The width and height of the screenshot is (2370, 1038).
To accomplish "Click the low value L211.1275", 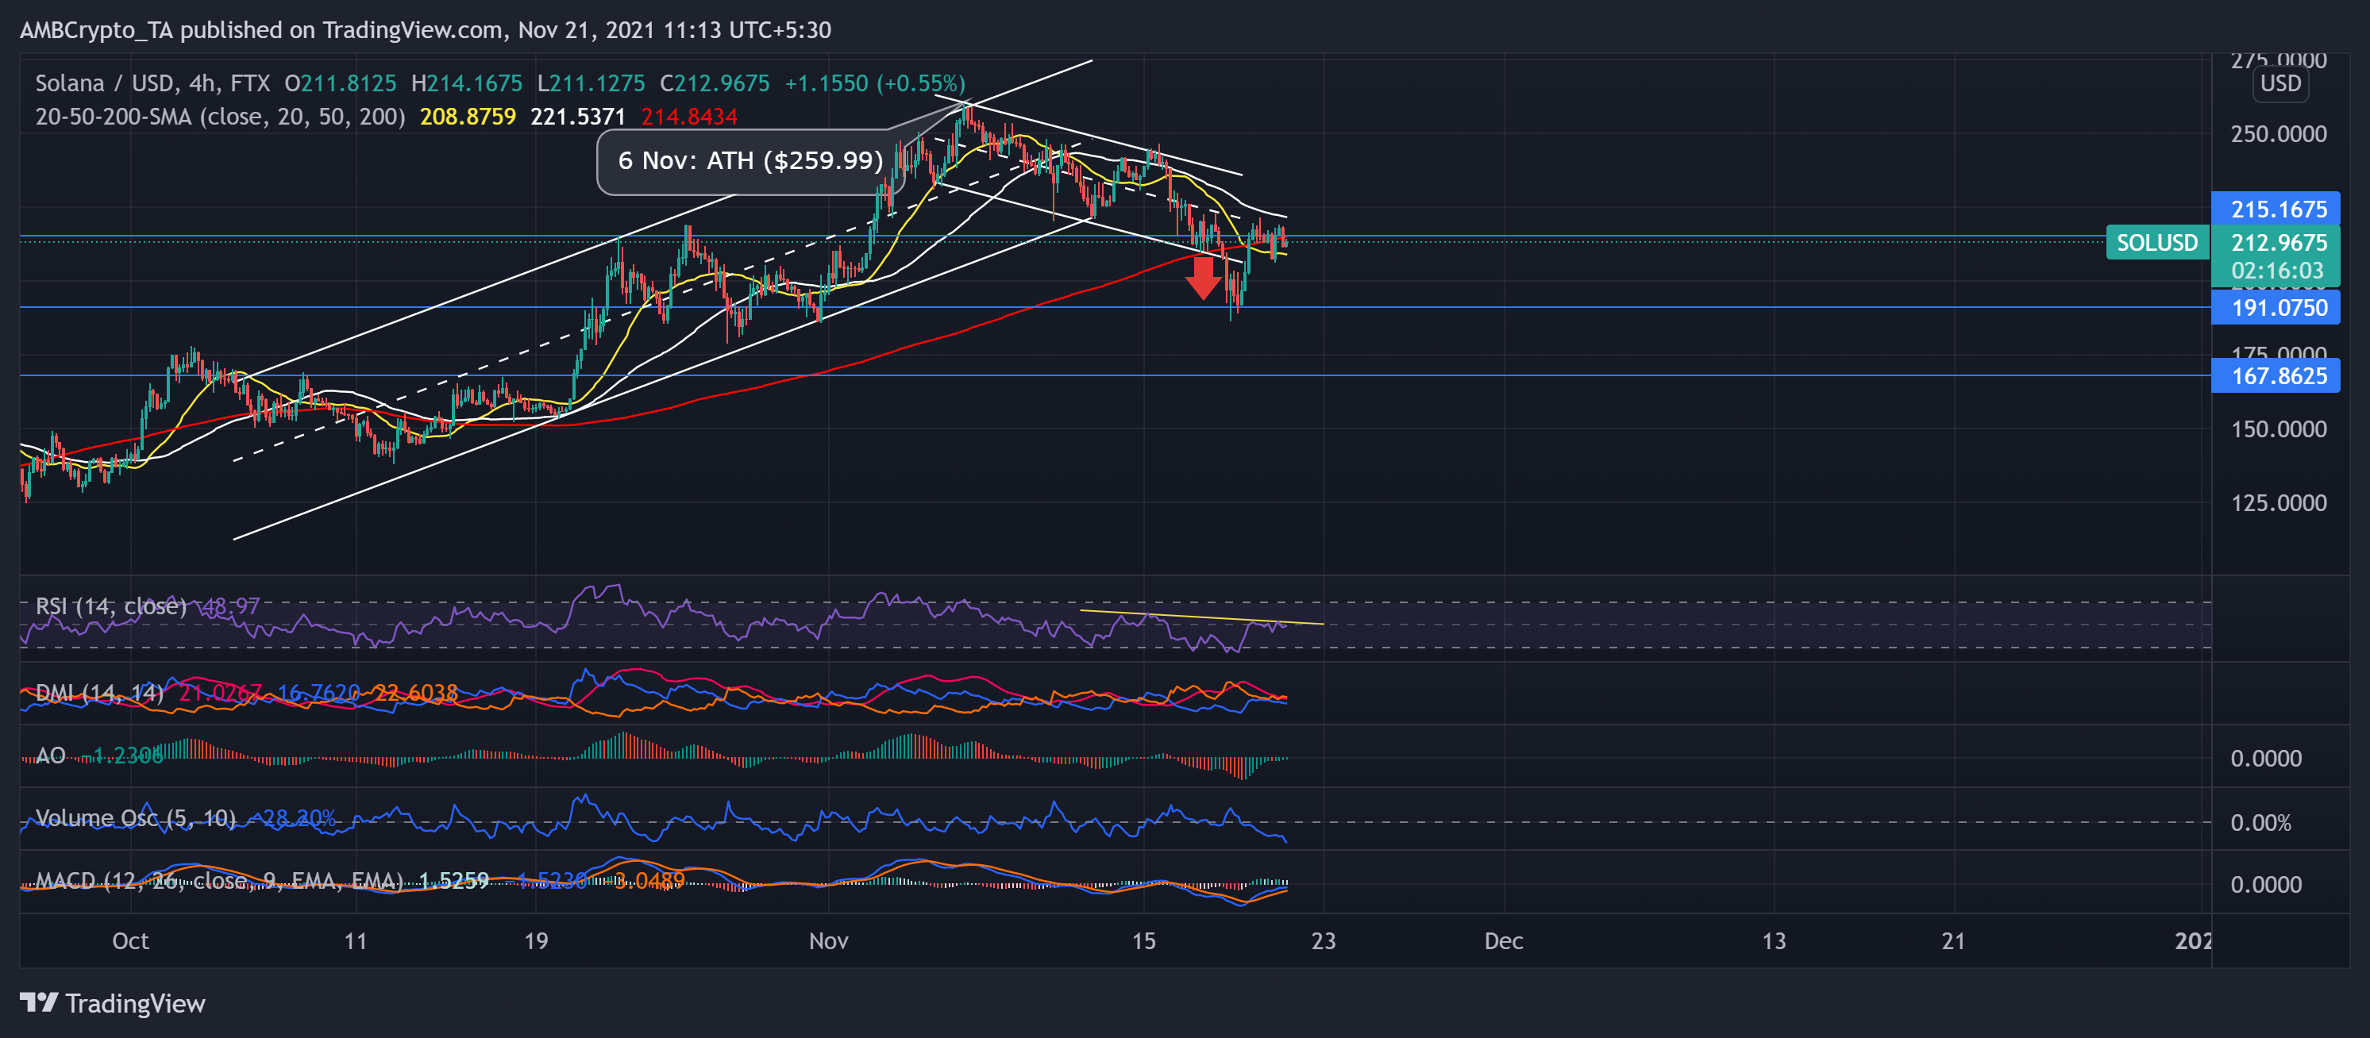I will [x=591, y=83].
